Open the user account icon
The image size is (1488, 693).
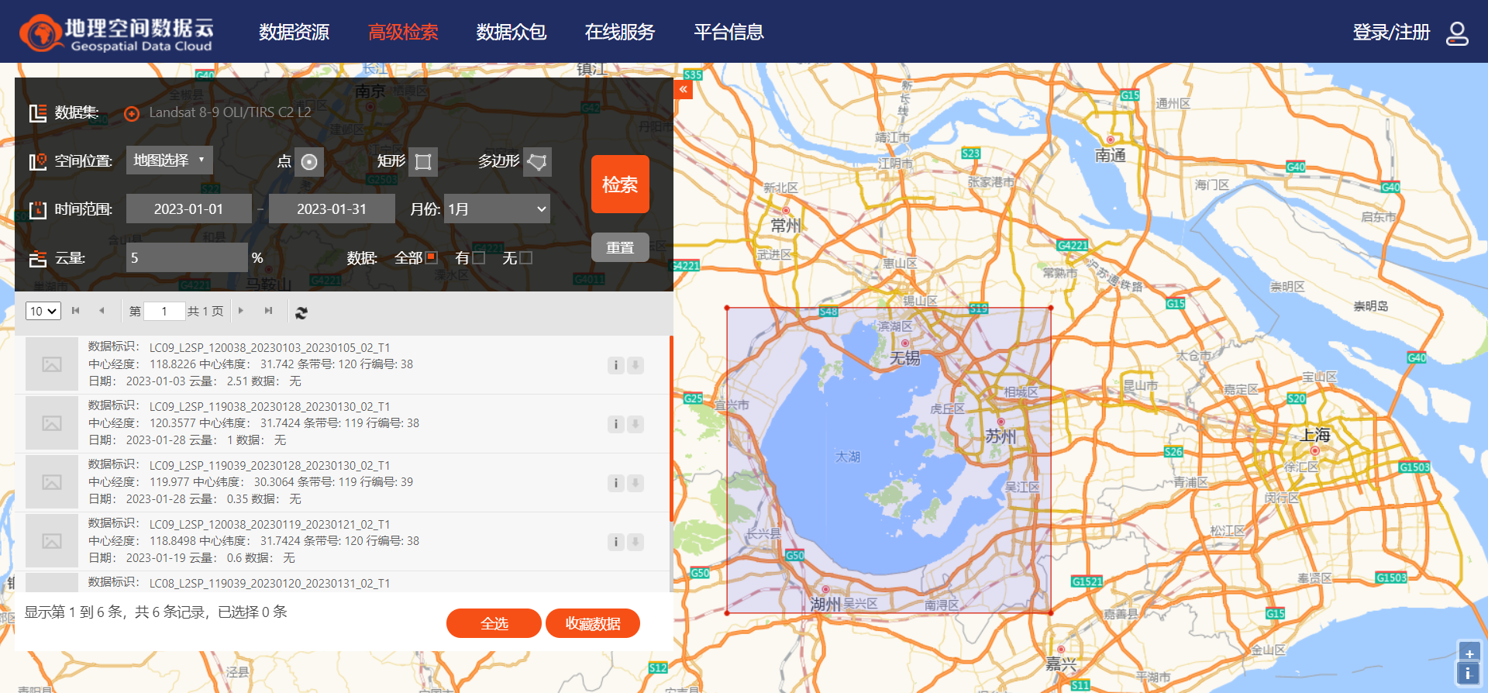pos(1457,33)
